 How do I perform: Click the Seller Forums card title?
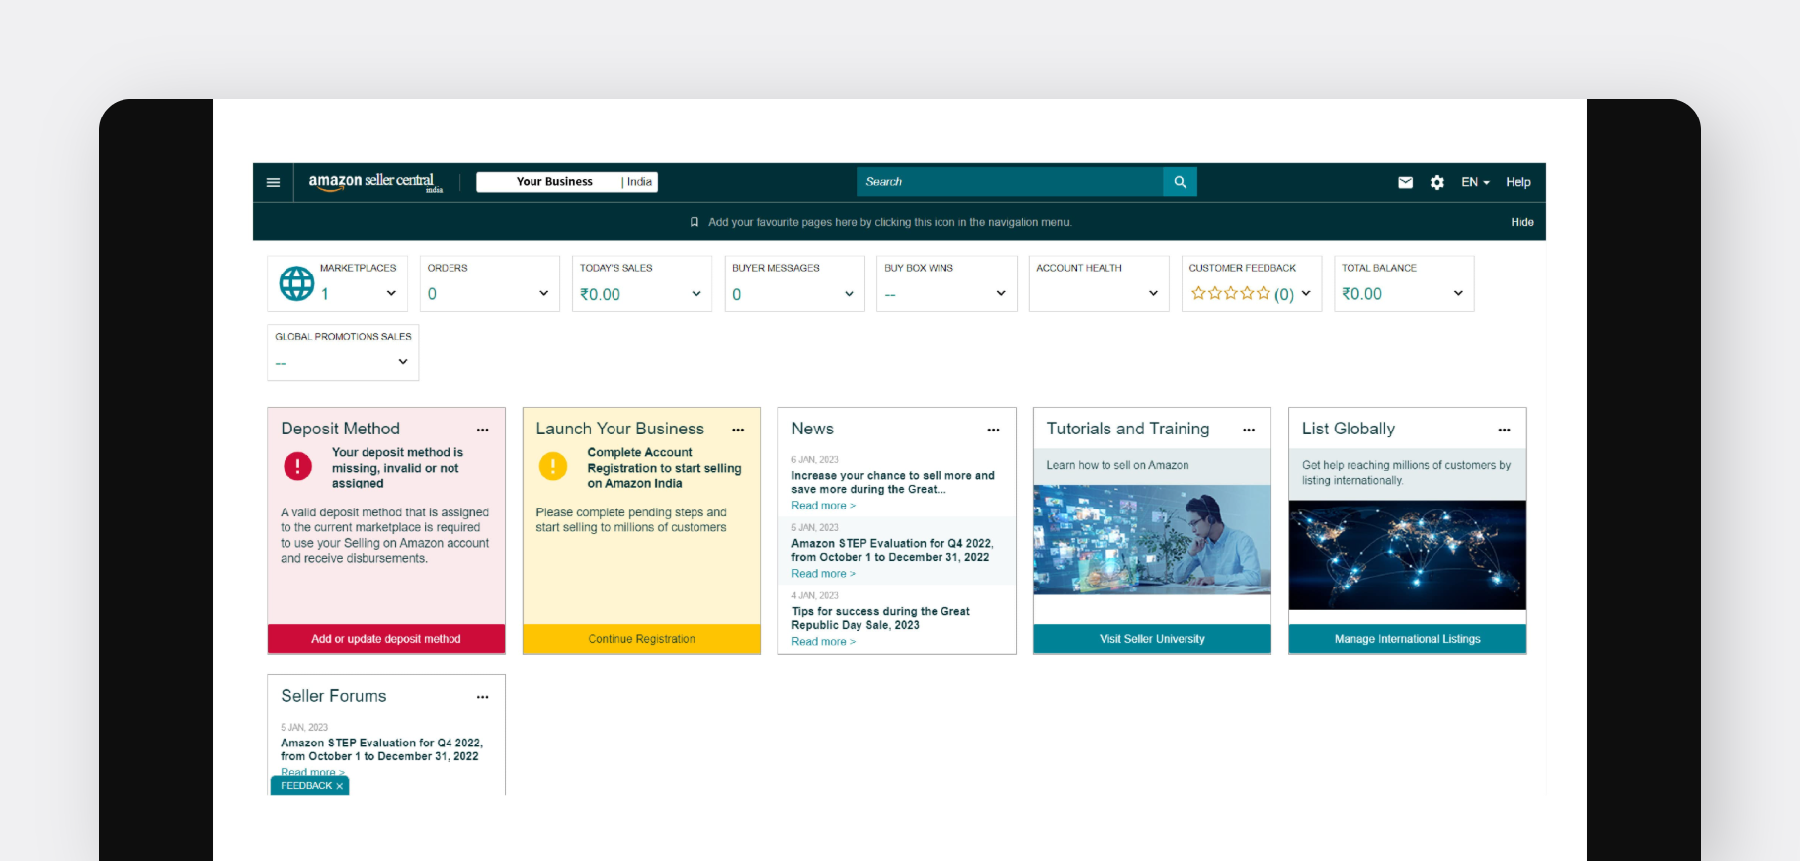[x=333, y=696]
